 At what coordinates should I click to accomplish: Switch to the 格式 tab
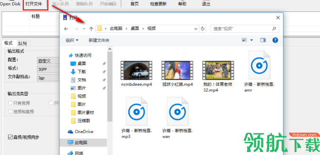click(x=8, y=43)
